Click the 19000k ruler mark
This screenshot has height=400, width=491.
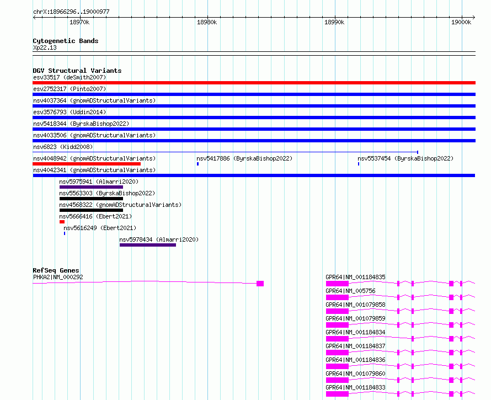[461, 22]
